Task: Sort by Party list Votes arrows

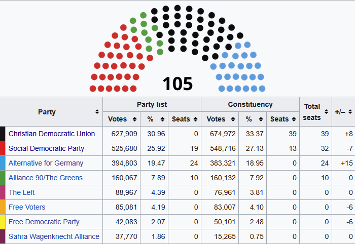Action: point(134,119)
